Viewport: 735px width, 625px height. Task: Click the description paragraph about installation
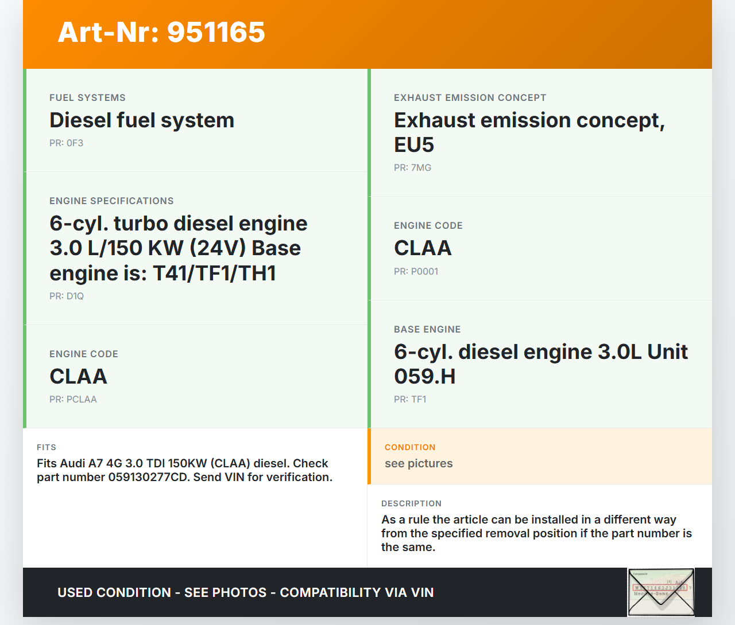point(536,533)
